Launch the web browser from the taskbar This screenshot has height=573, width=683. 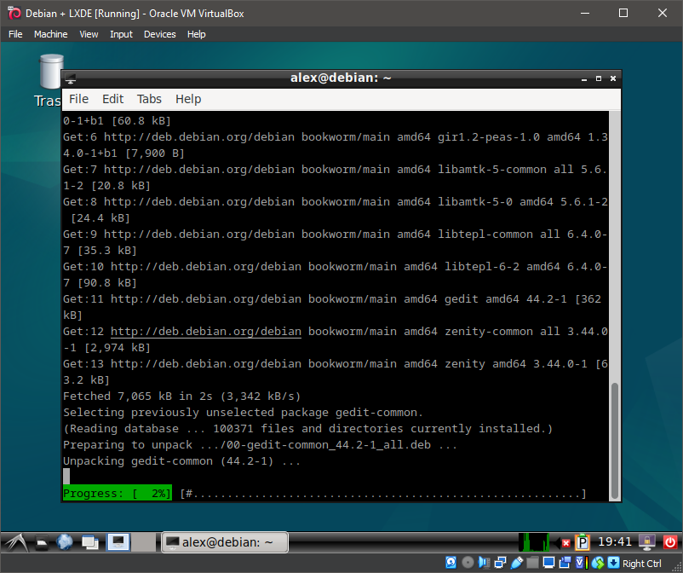65,541
